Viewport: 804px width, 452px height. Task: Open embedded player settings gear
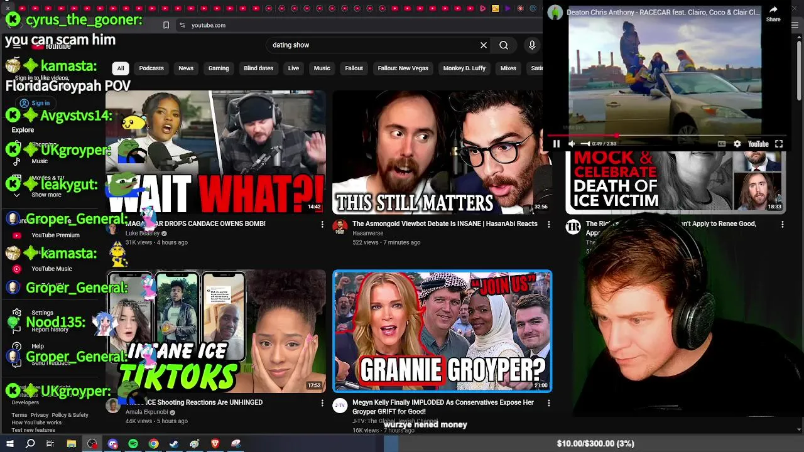tap(737, 144)
